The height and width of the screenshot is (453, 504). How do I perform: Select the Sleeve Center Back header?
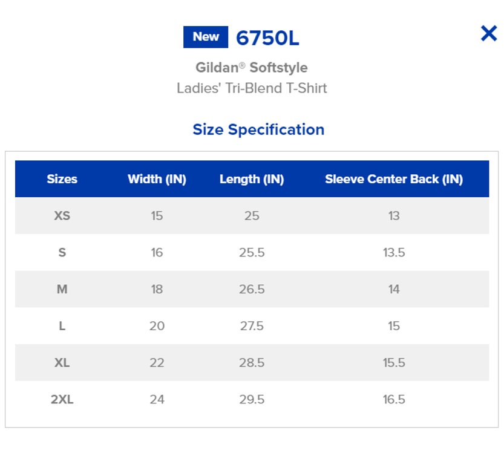pos(394,179)
